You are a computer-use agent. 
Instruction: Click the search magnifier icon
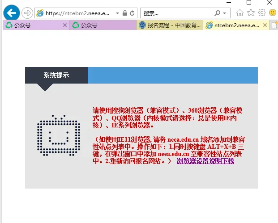pyautogui.click(x=217, y=13)
